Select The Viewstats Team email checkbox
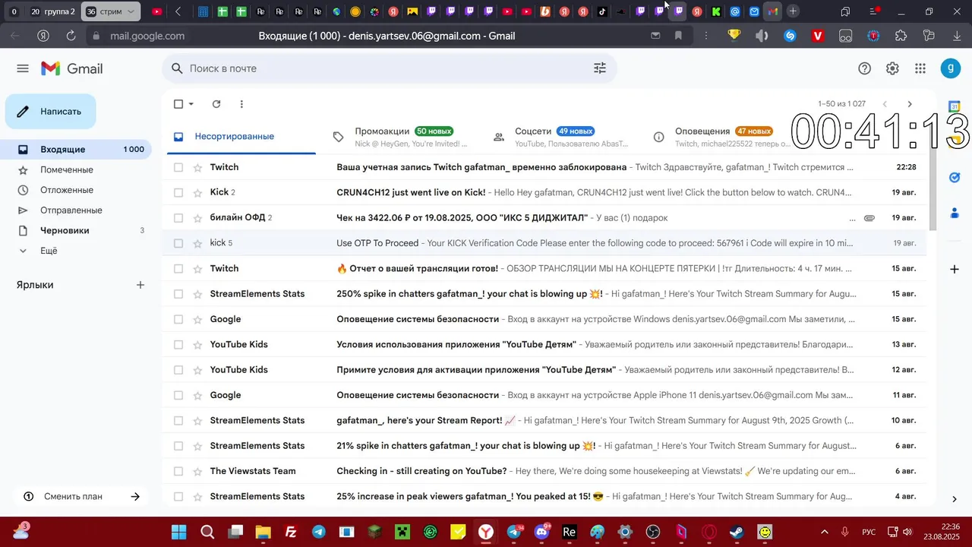The image size is (972, 547). point(178,471)
